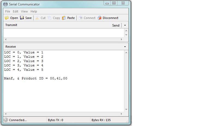Open the Edit menu
The height and width of the screenshot is (126, 214).
coord(16,11)
